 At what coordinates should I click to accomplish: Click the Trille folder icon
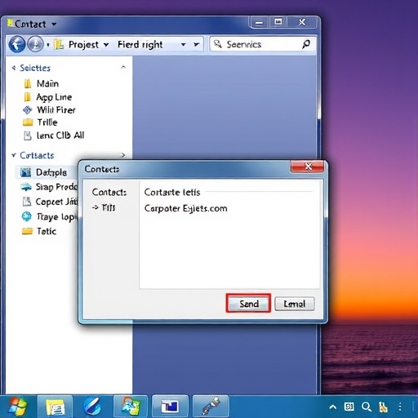point(28,122)
